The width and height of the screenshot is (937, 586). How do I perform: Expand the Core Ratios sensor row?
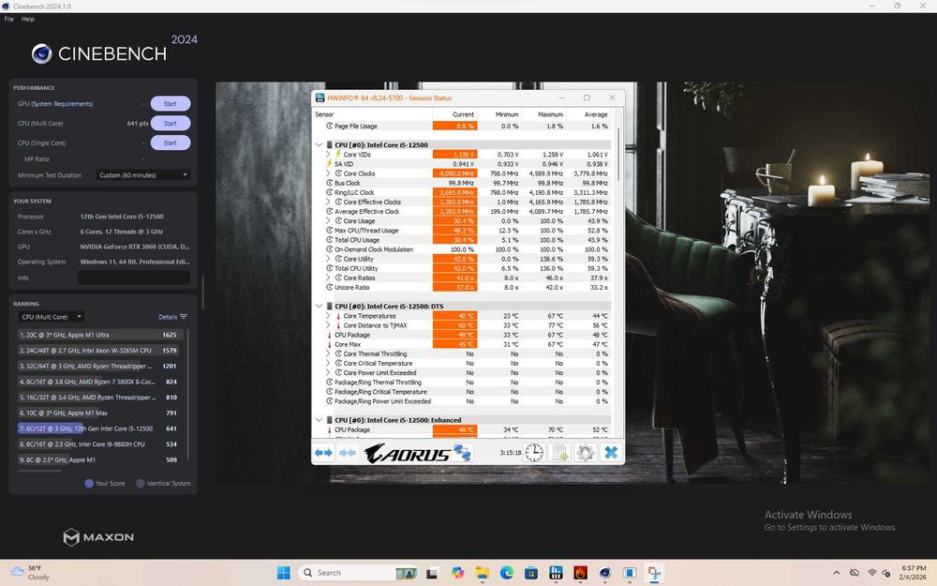328,278
